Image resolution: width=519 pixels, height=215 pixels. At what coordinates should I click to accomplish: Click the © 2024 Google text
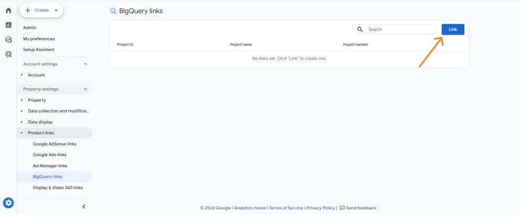coord(216,208)
